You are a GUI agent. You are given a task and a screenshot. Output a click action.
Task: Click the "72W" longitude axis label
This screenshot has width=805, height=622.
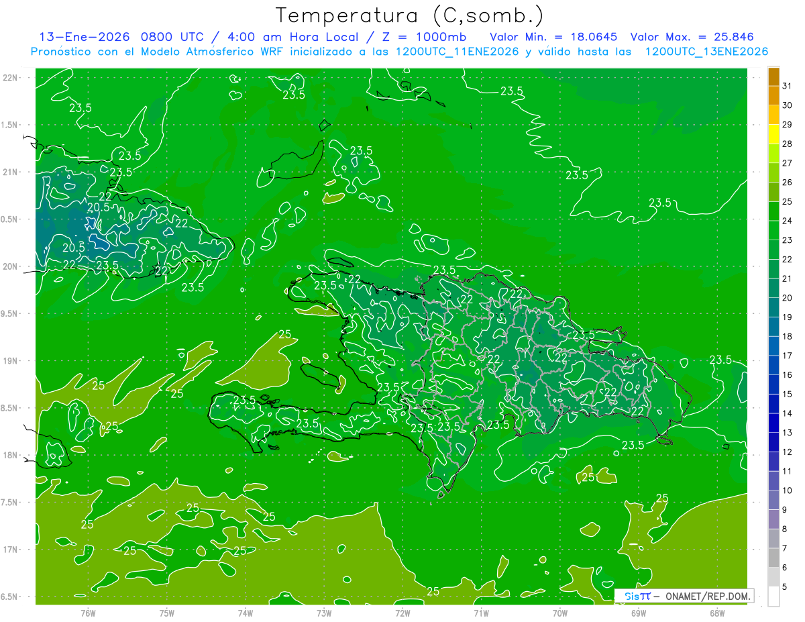pos(402,613)
